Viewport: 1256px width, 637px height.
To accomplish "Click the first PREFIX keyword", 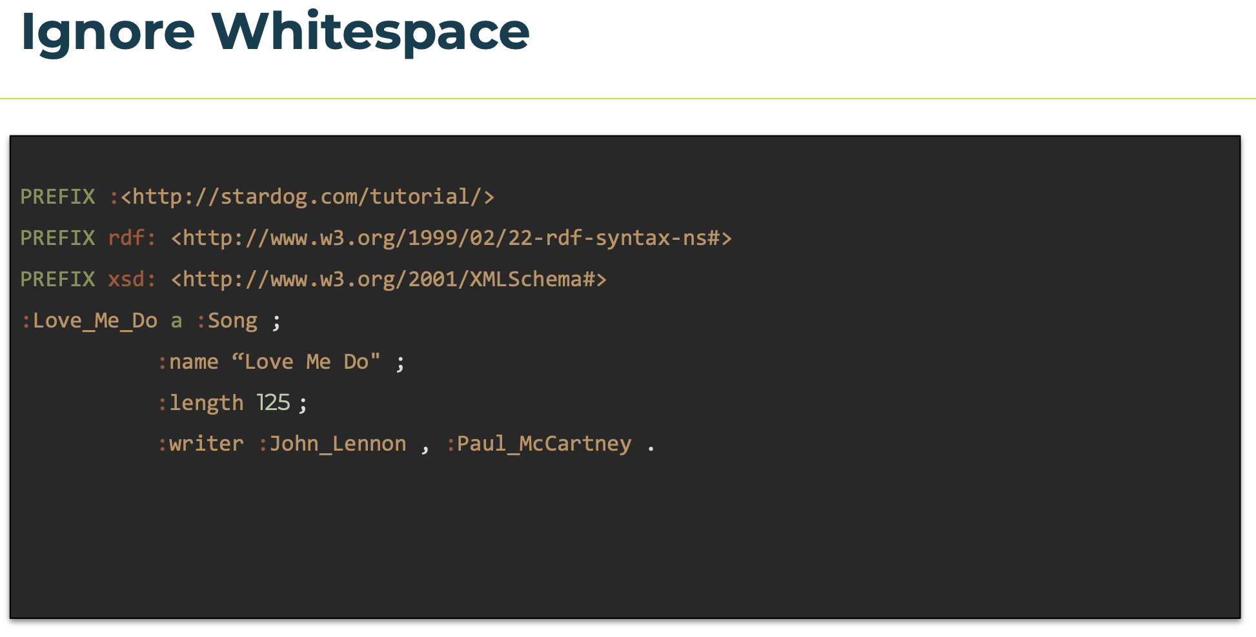I will (x=57, y=197).
